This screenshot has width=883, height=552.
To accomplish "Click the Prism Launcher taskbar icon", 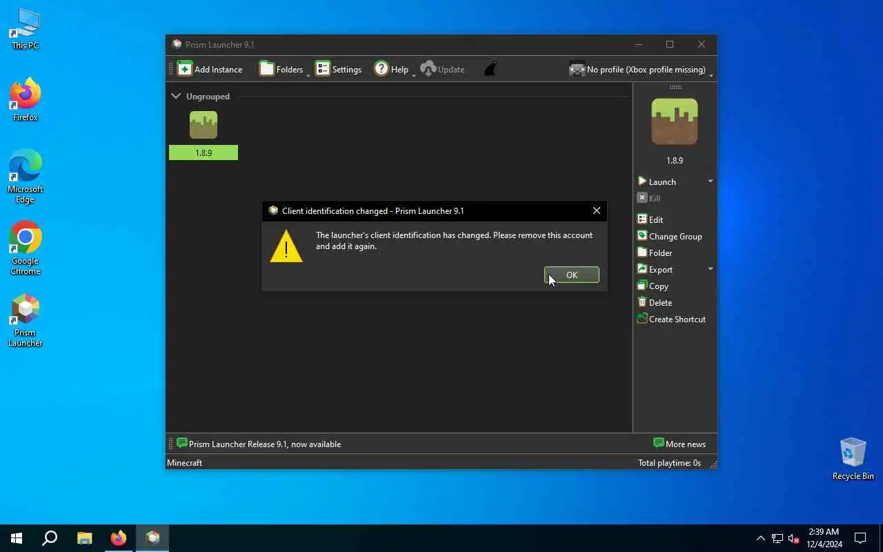I will [x=152, y=538].
